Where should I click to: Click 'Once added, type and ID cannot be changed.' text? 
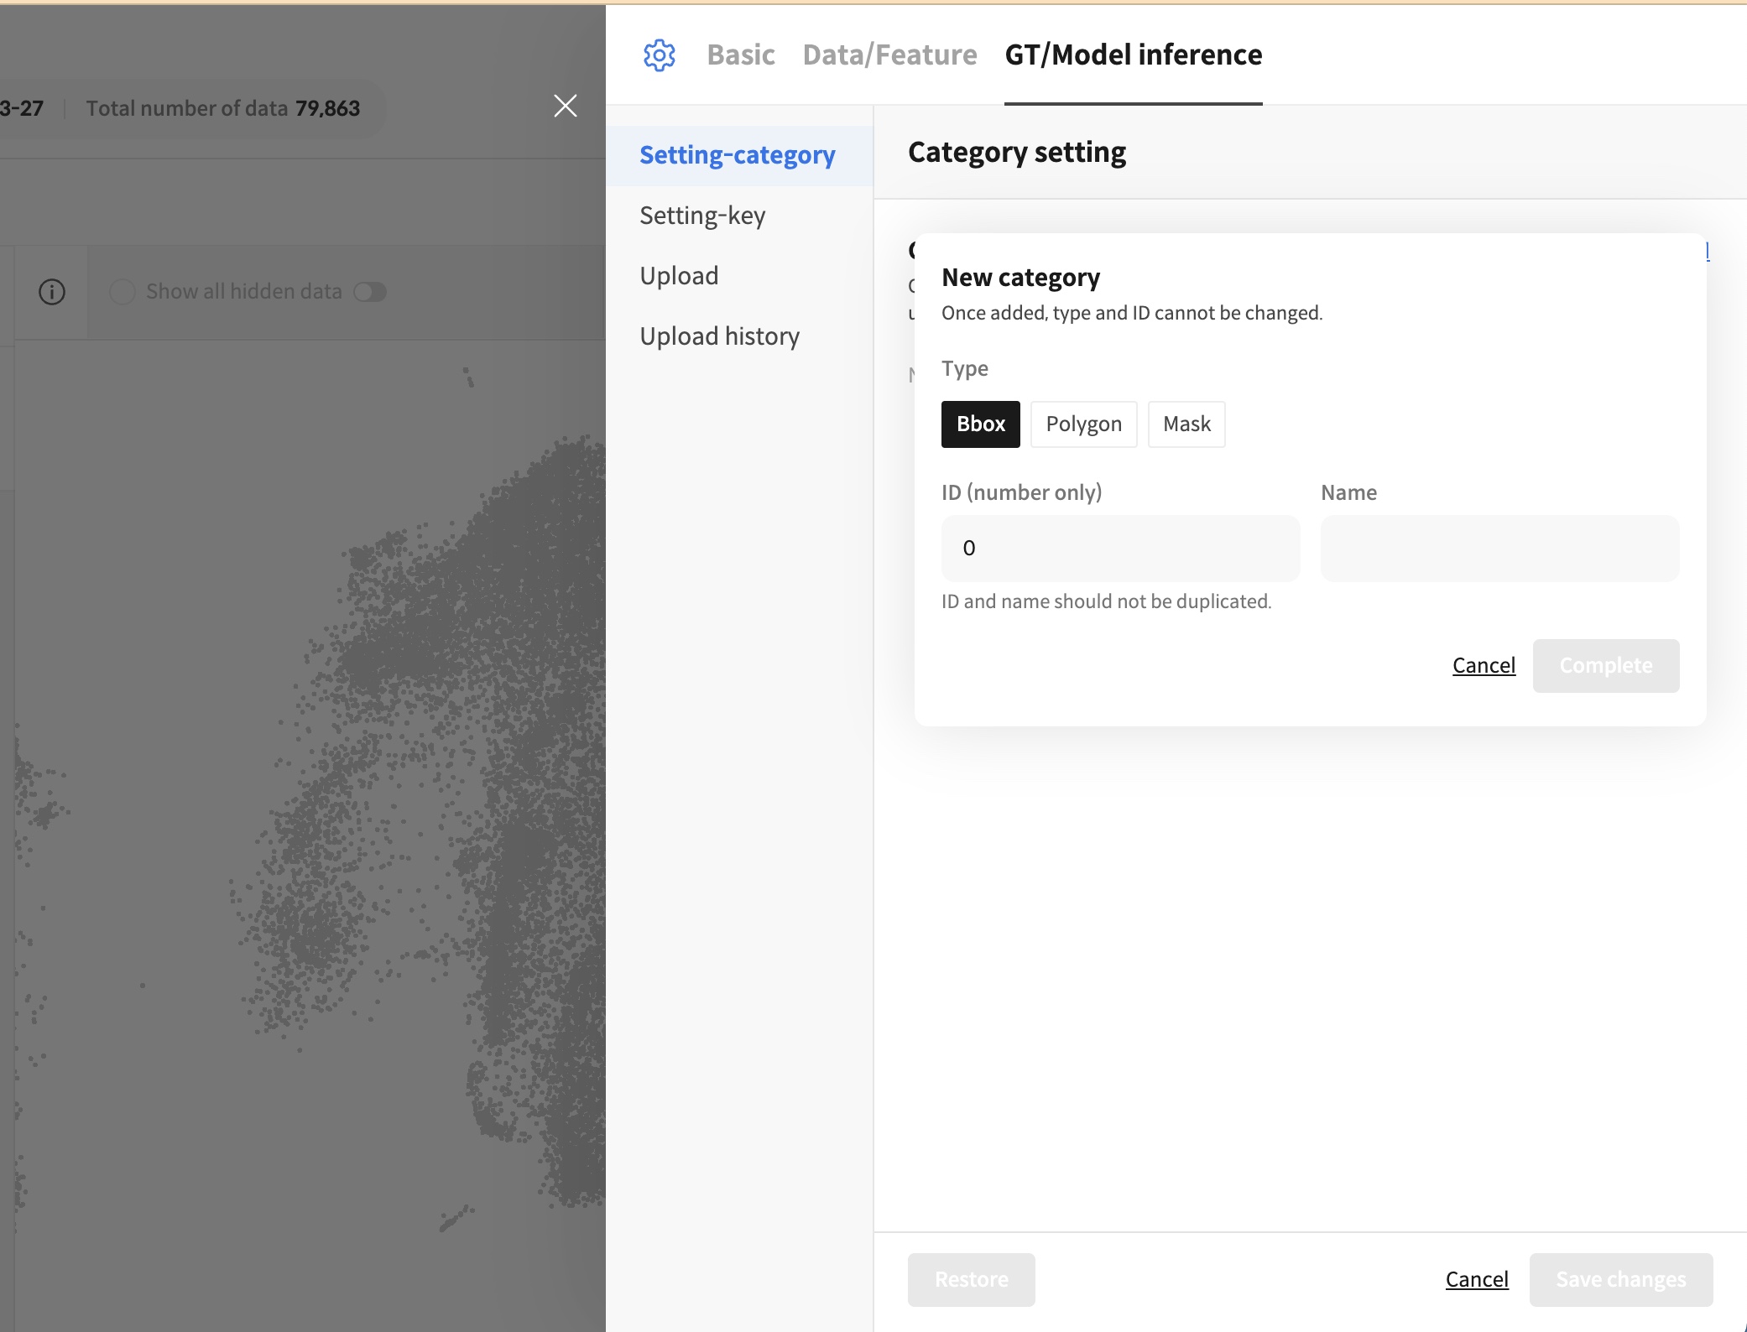click(x=1132, y=313)
